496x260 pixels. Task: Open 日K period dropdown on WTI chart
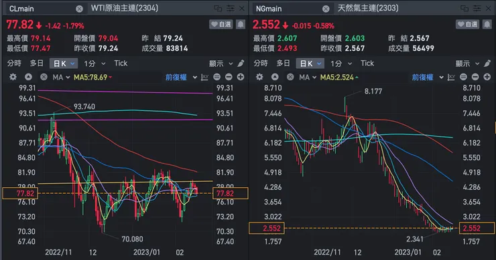point(64,63)
